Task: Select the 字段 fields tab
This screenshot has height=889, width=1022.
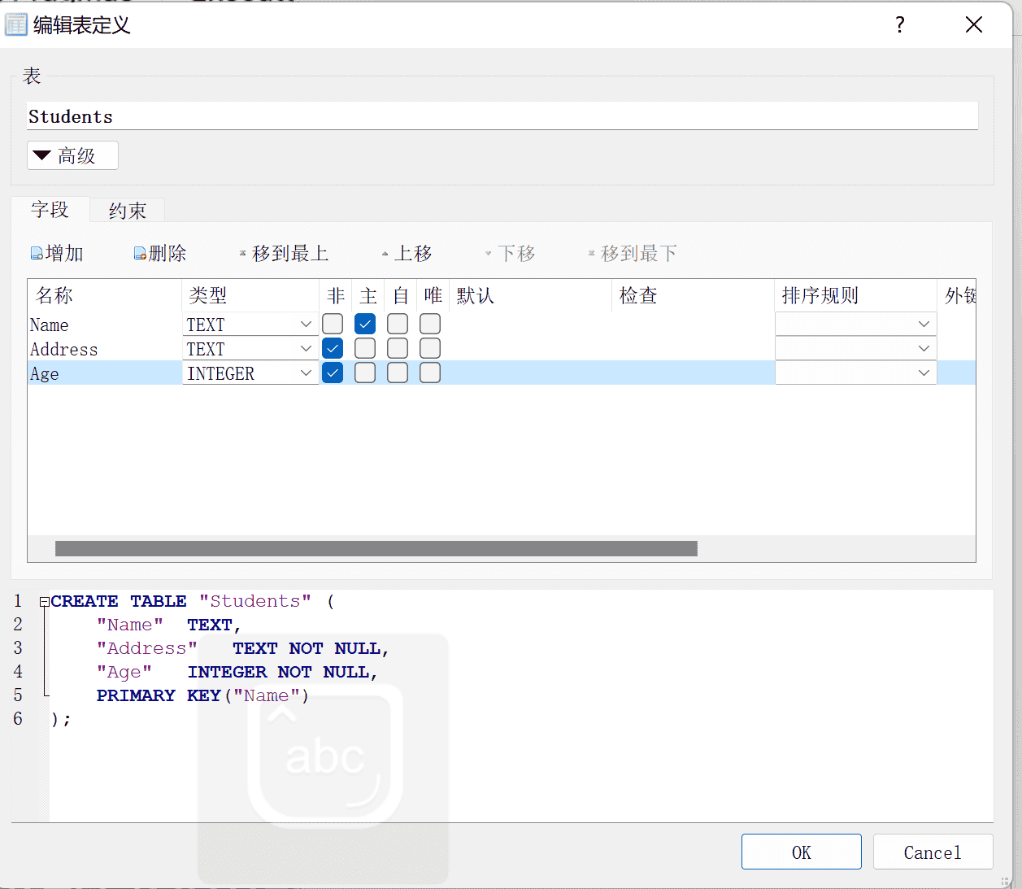Action: (50, 210)
